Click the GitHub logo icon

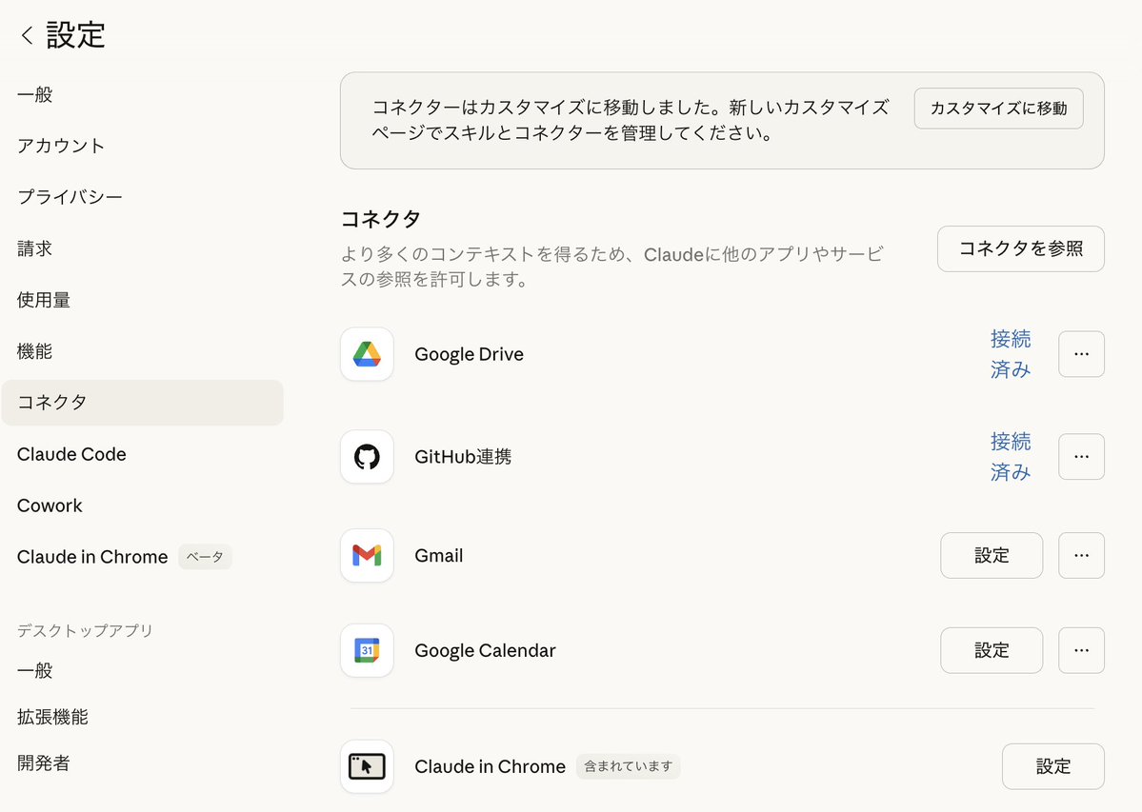[367, 456]
